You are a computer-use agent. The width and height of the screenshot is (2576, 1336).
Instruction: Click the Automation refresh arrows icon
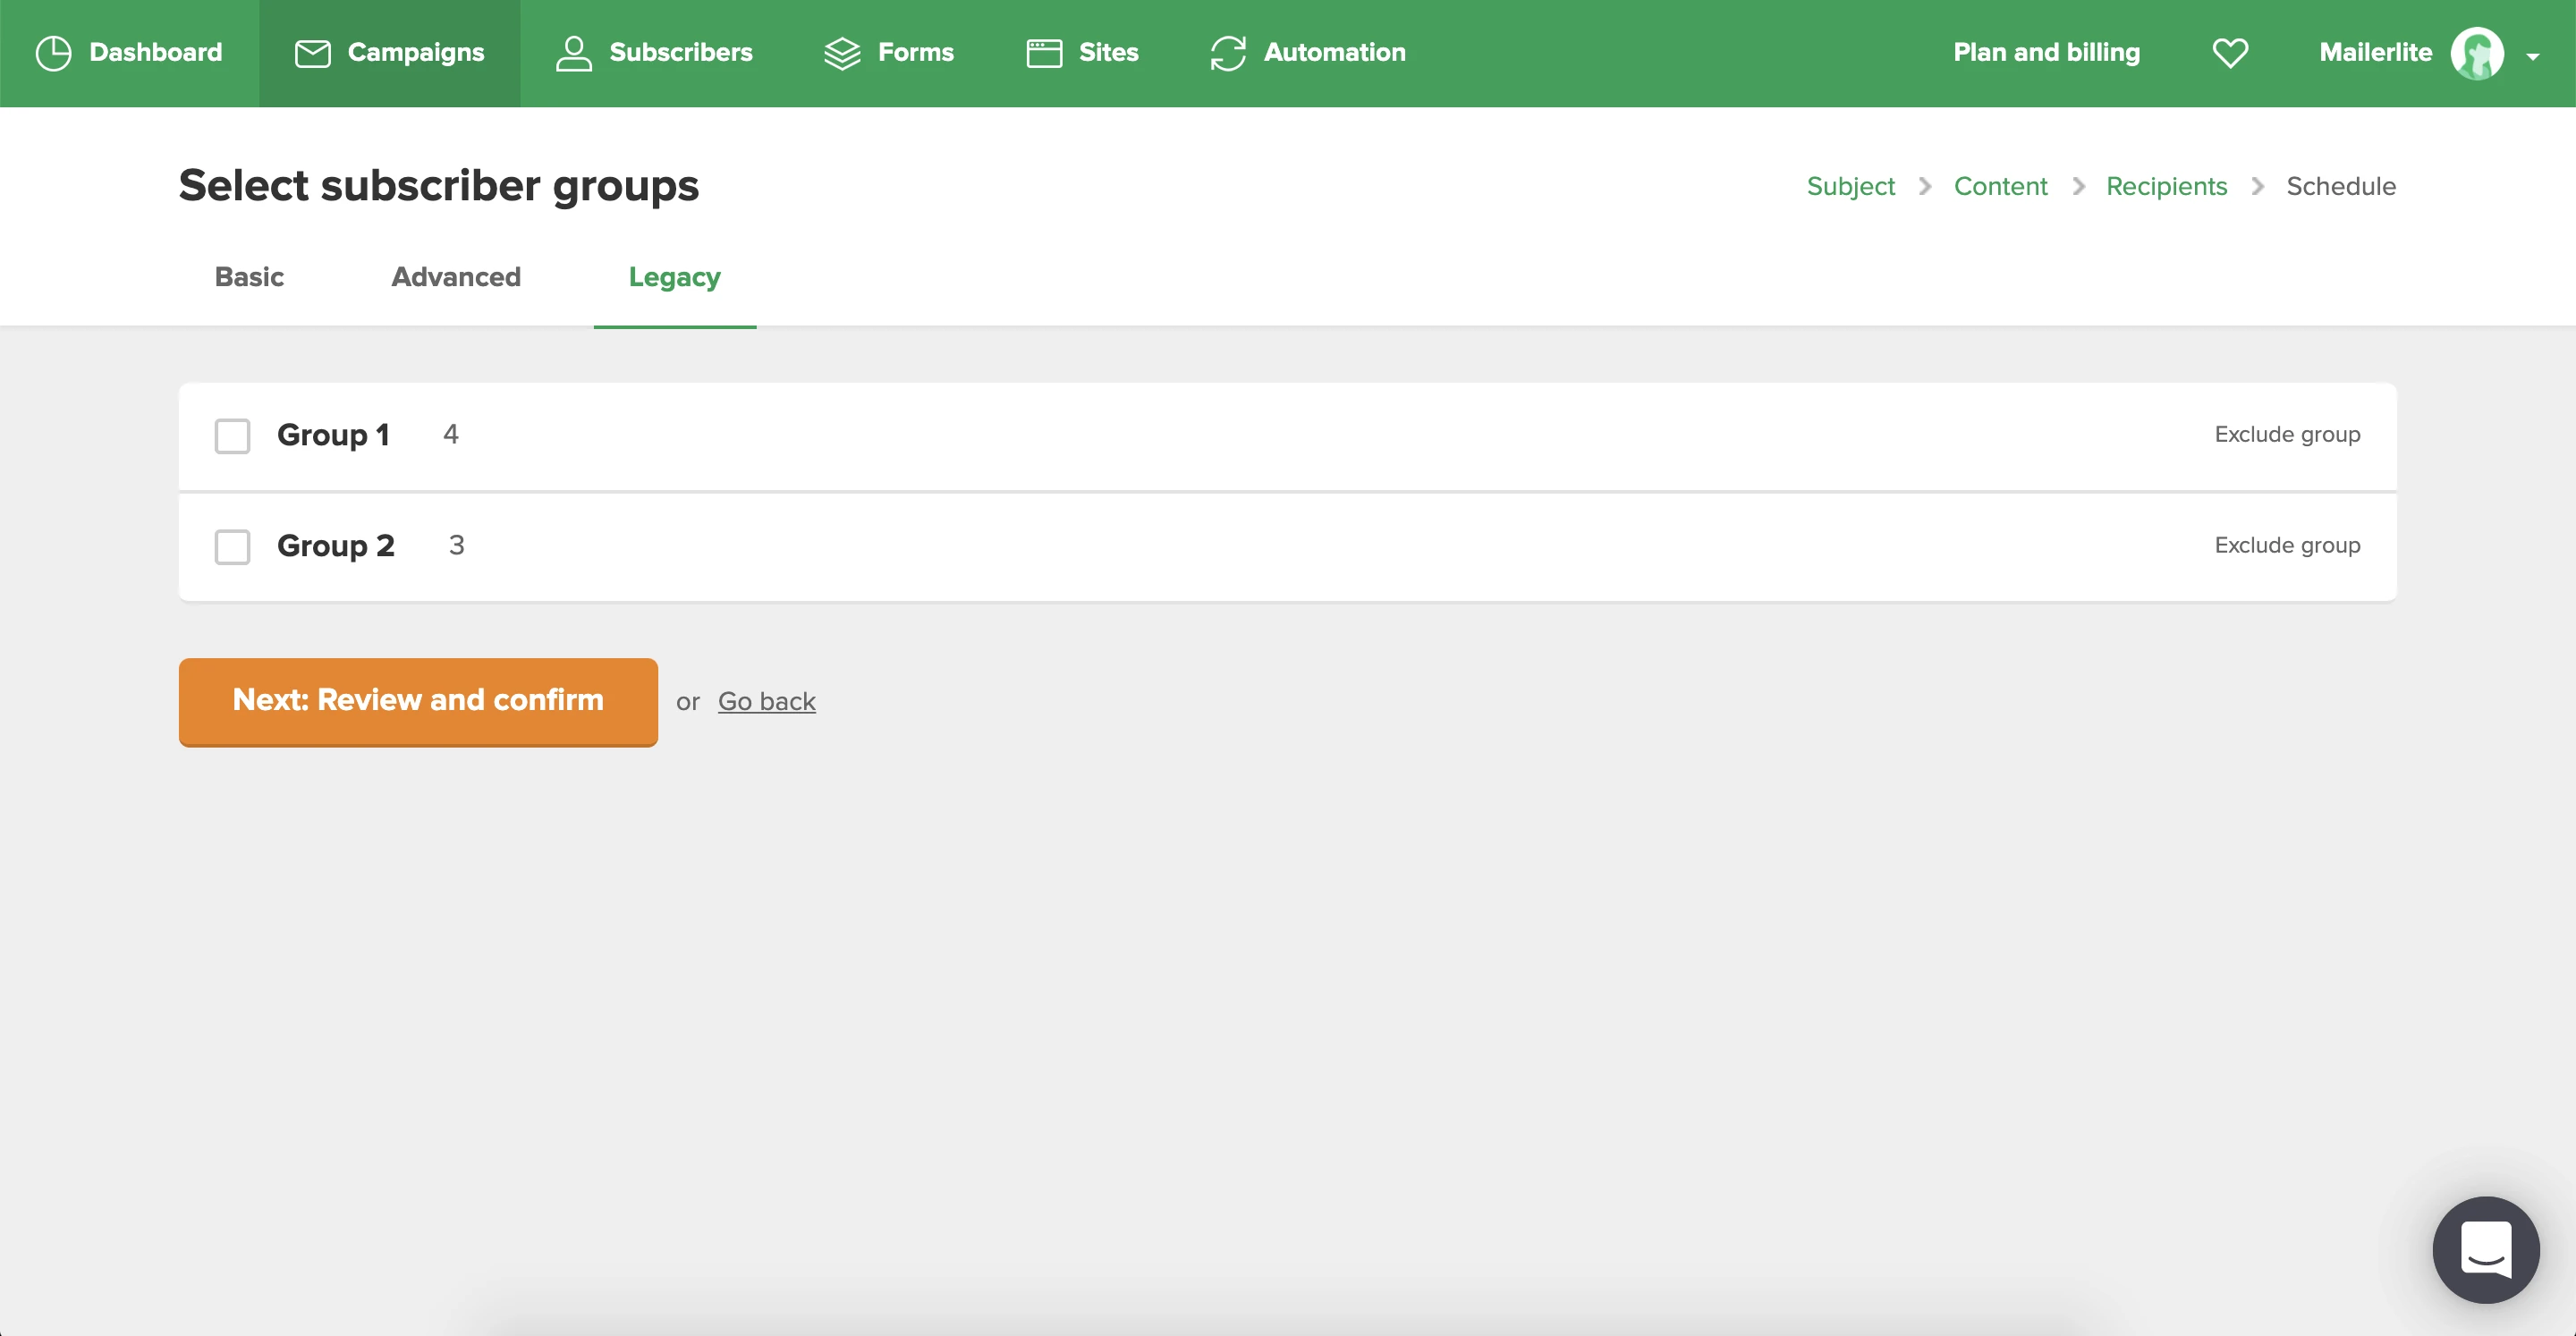(x=1228, y=53)
